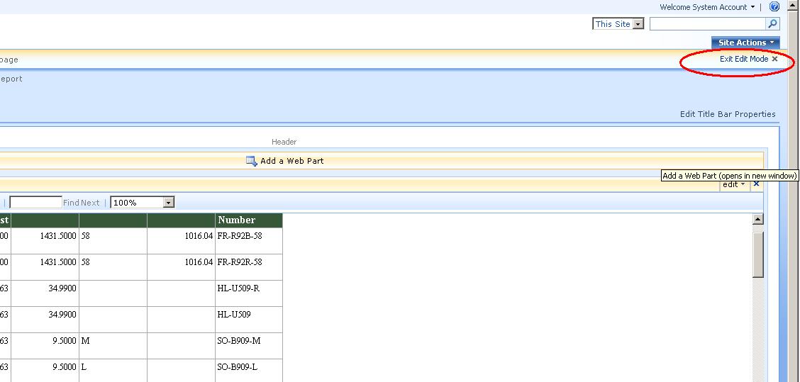Open the Welcome System Account menu

707,7
